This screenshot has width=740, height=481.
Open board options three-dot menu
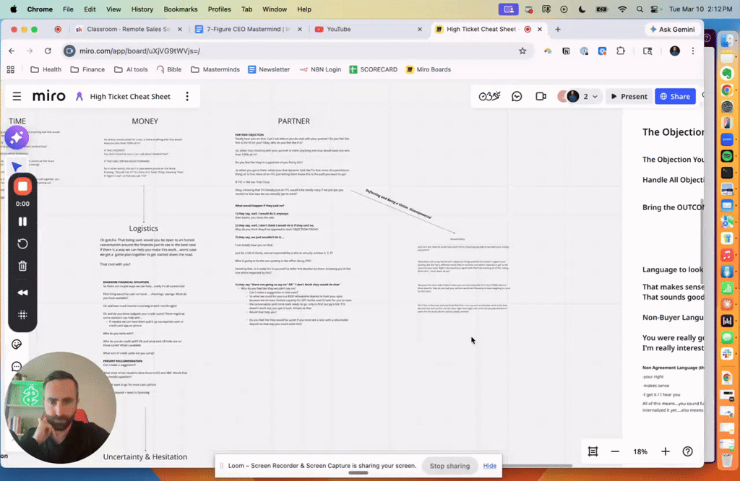(x=187, y=96)
